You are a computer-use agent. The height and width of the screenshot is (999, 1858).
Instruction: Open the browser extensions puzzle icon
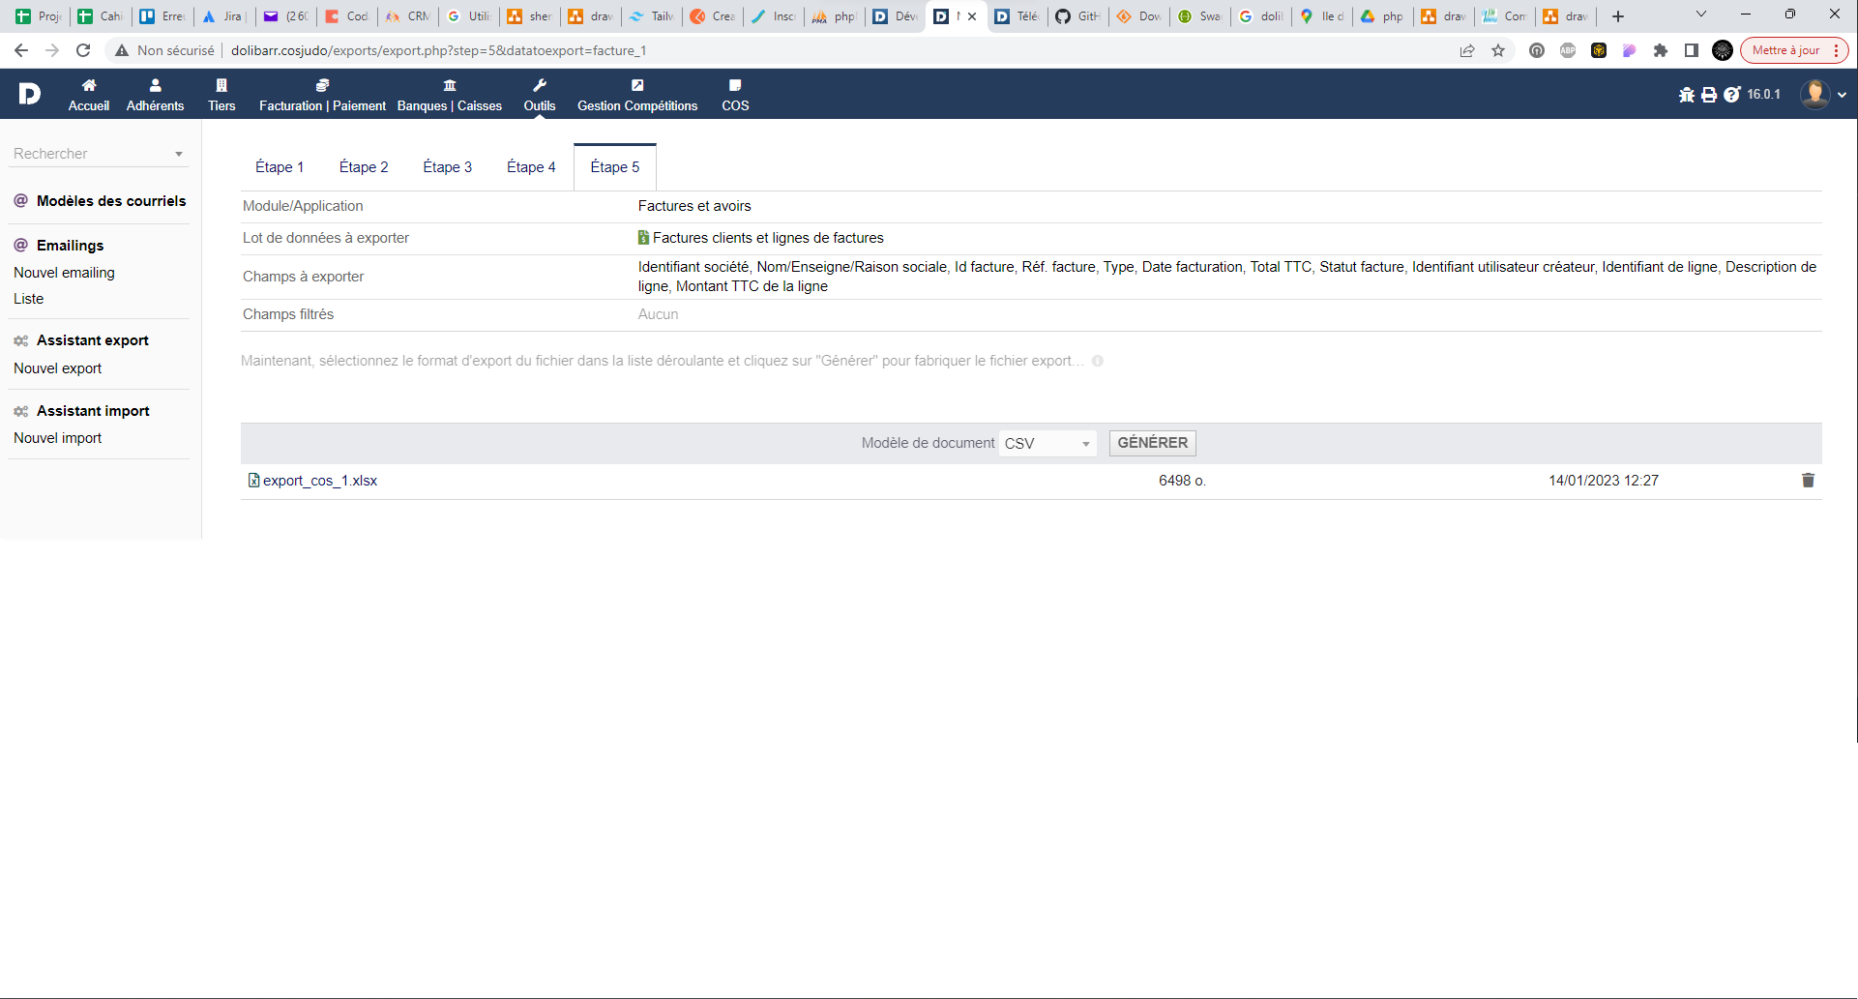point(1661,50)
